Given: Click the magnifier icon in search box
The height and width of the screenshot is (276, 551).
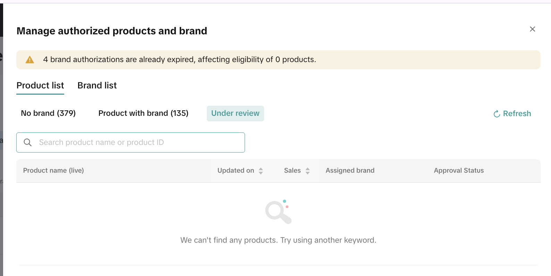Looking at the screenshot, I should 28,143.
